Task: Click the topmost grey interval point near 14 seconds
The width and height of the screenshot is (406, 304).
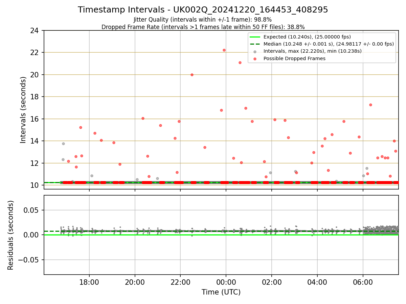Action: [x=63, y=144]
